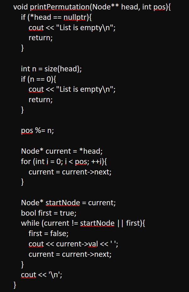189x292 pixels.
Task: Click the for loop keyword
Action: point(26,162)
